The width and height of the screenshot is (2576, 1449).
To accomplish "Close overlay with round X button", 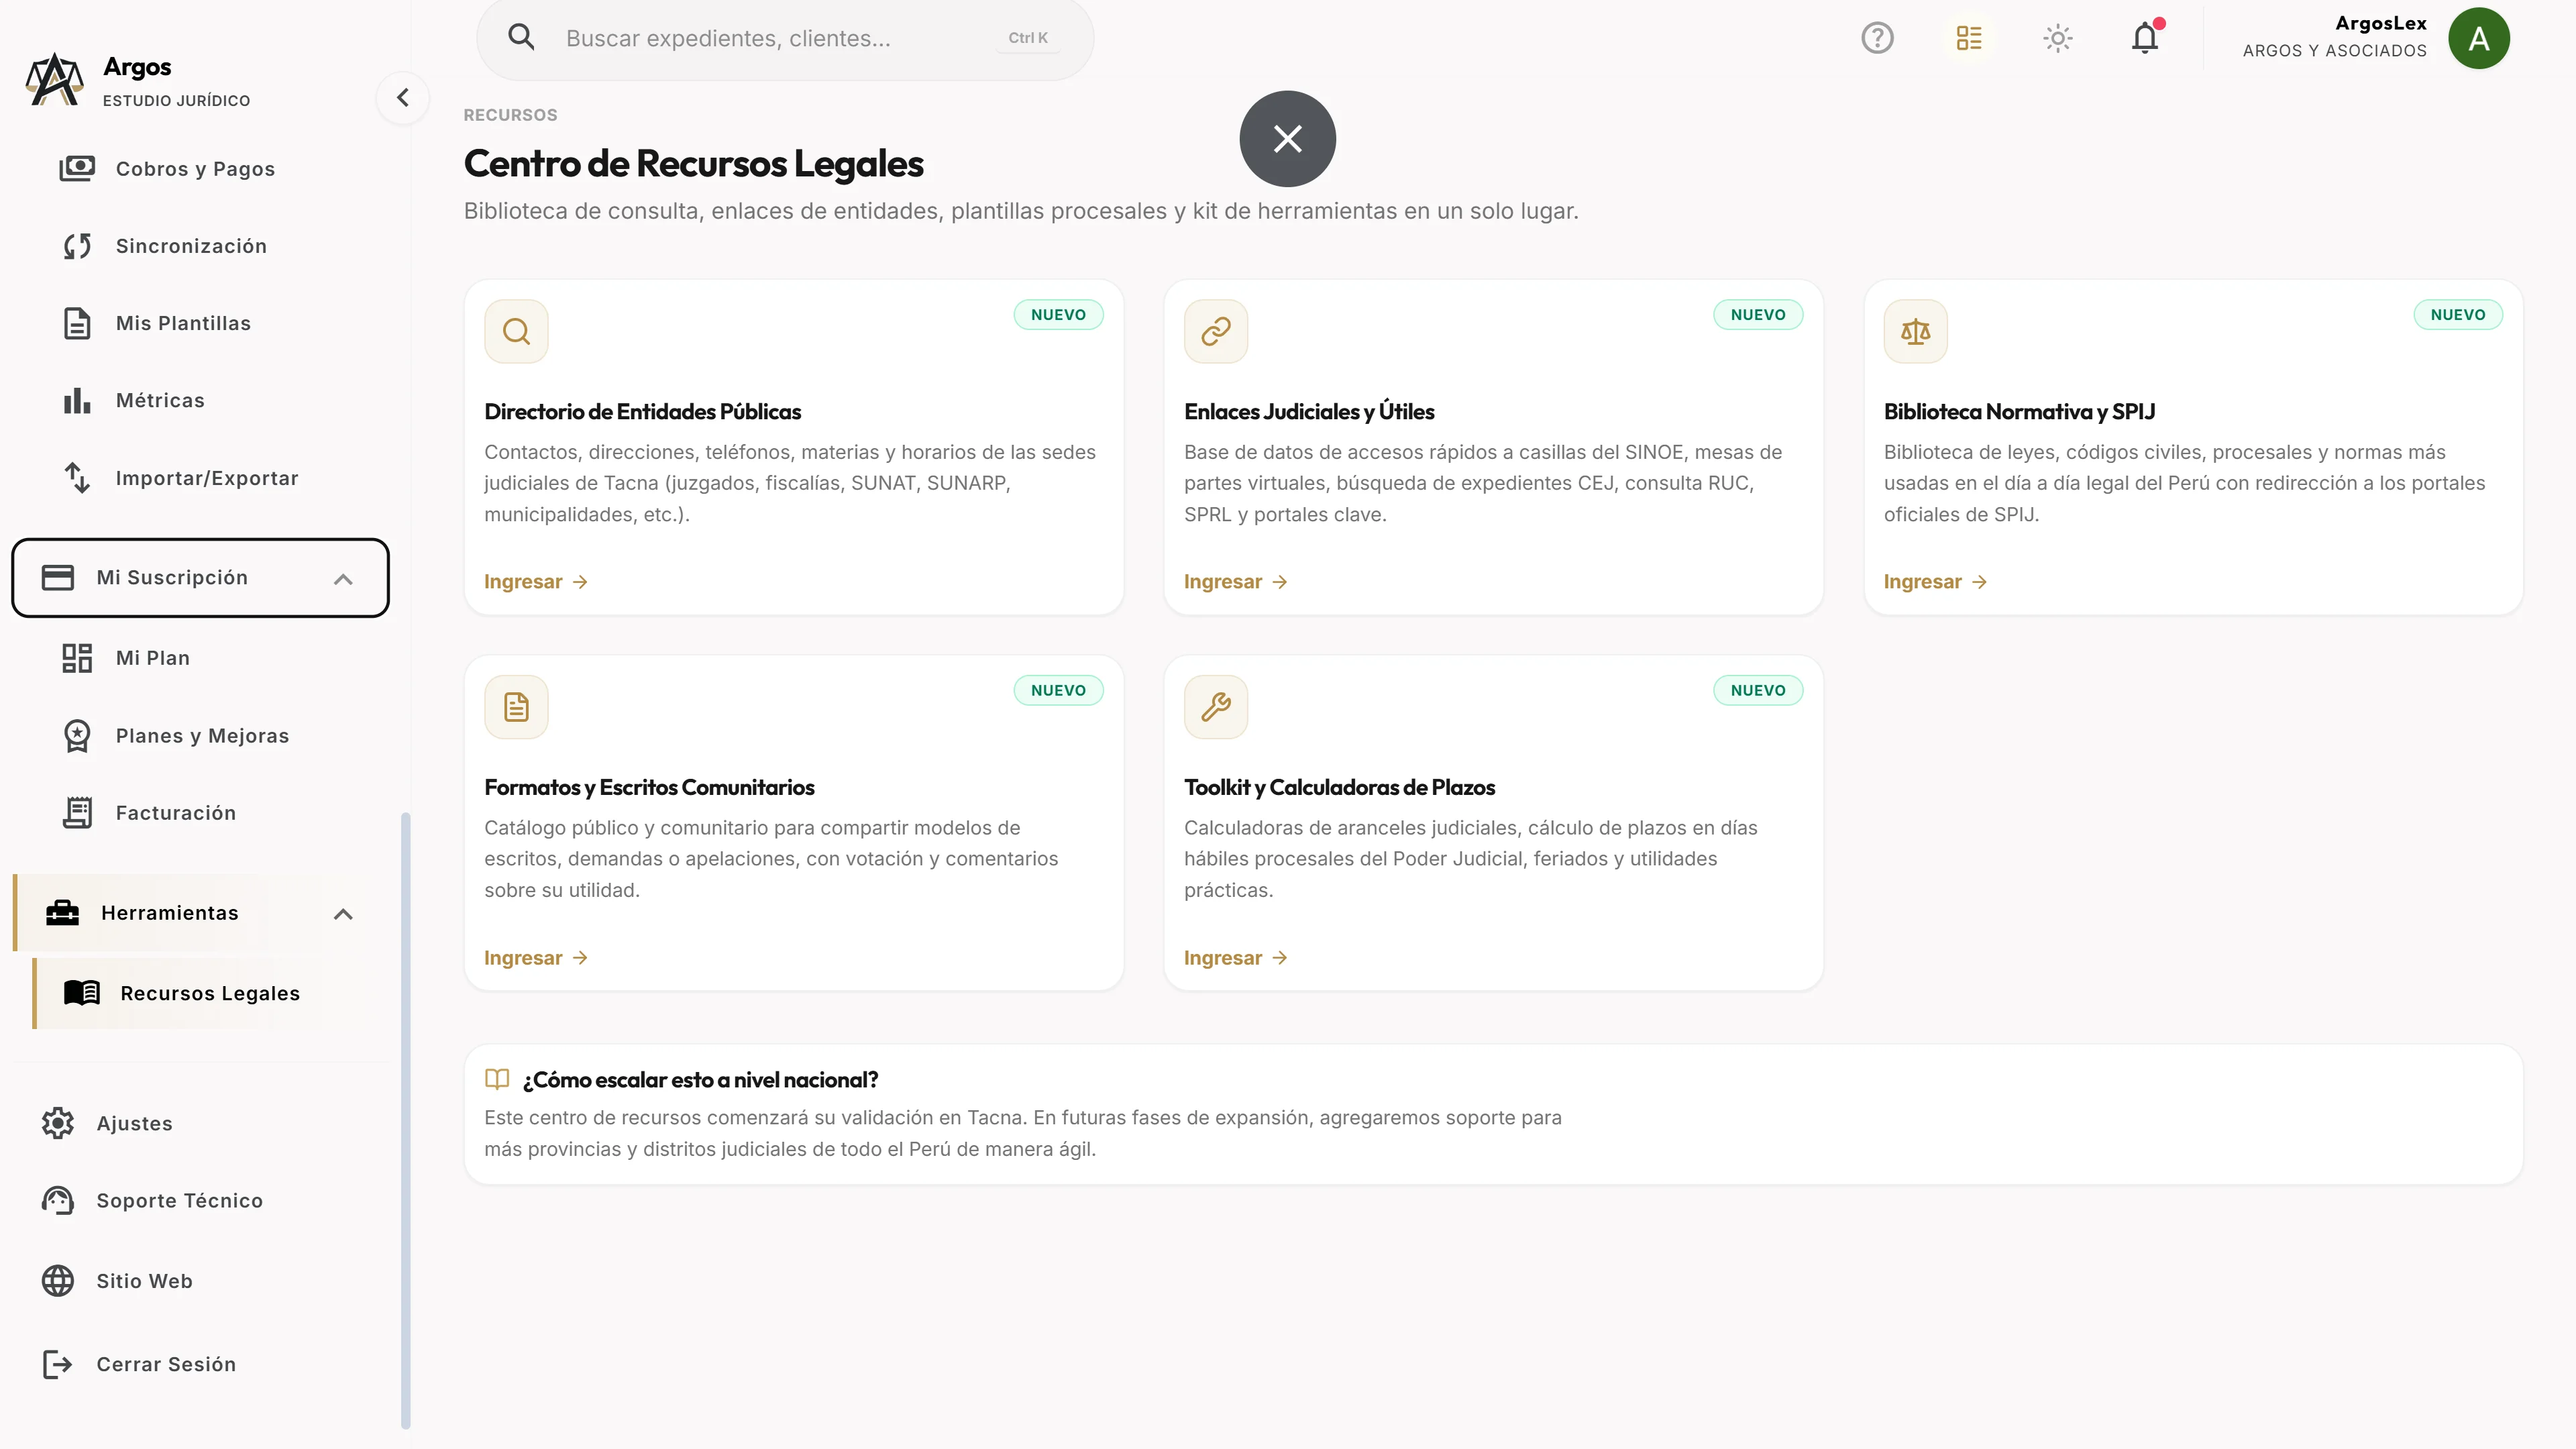I will (x=1287, y=139).
